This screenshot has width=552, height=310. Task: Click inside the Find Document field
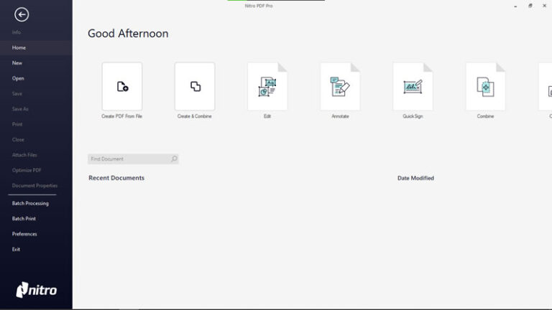click(128, 159)
